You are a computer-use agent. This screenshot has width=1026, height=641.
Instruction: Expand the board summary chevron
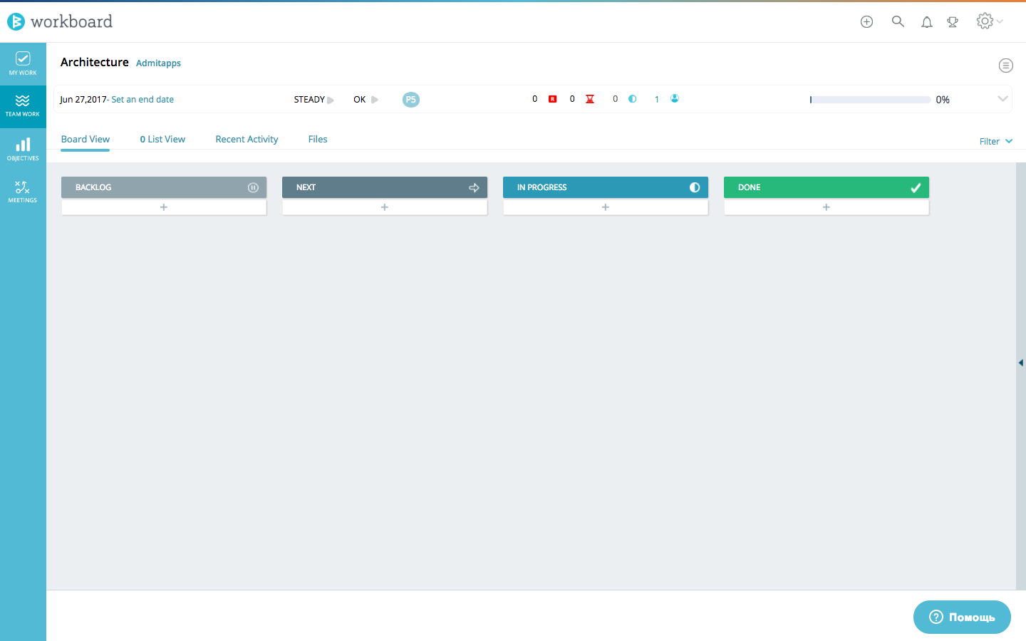tap(1002, 99)
